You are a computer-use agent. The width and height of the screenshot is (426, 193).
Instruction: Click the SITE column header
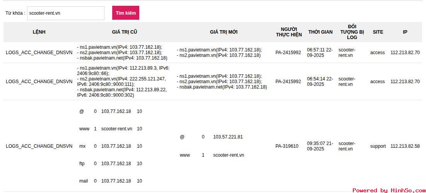point(378,32)
